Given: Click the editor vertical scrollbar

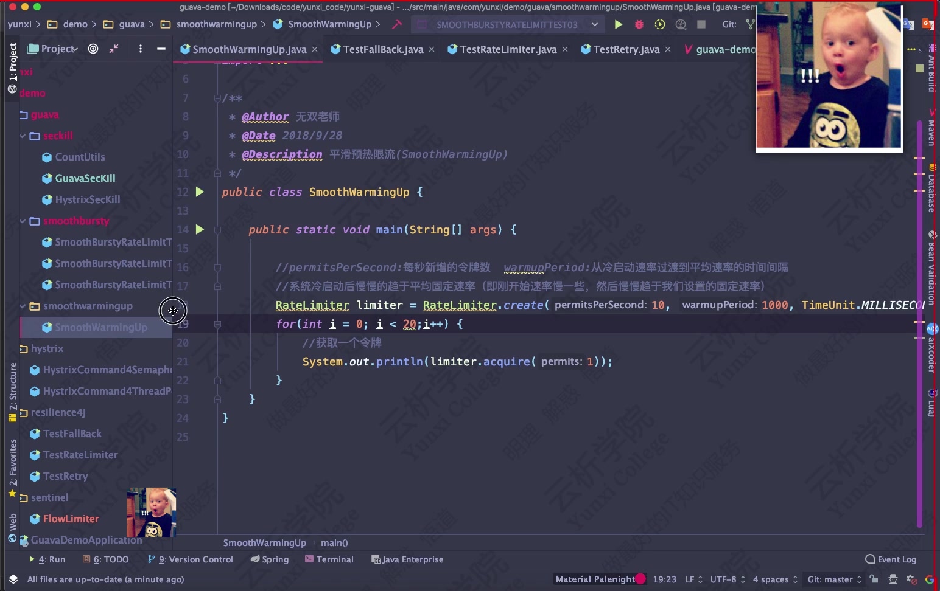Looking at the screenshot, I should point(919,323).
